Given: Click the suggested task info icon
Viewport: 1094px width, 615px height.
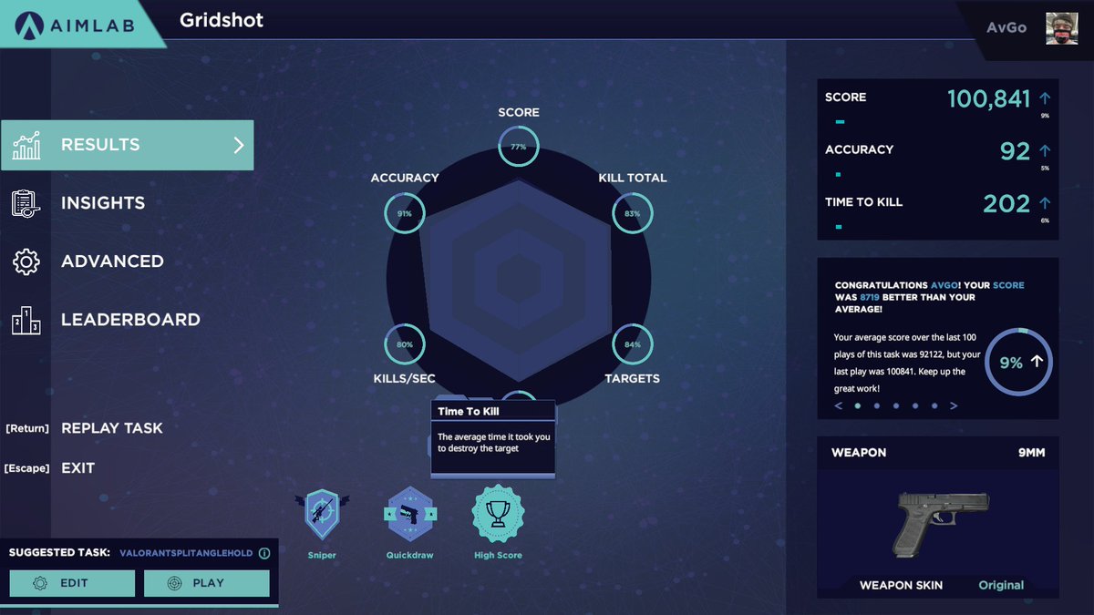Looking at the screenshot, I should (x=264, y=553).
